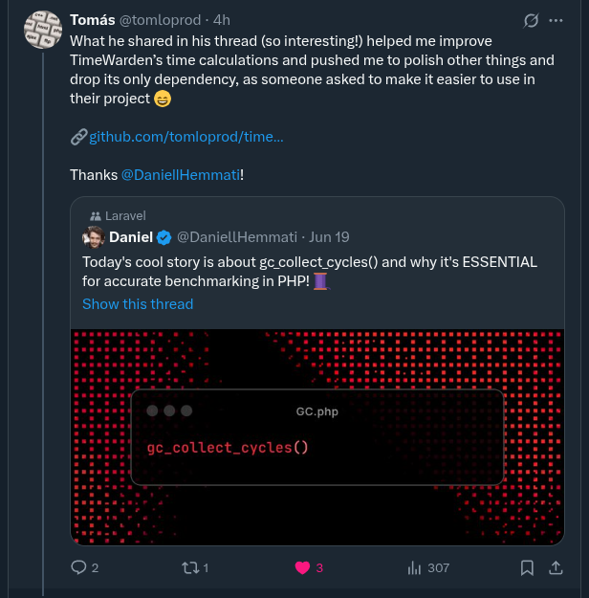Screen dimensions: 589x598
Task: Open the three-dot more options menu
Action: [x=556, y=20]
